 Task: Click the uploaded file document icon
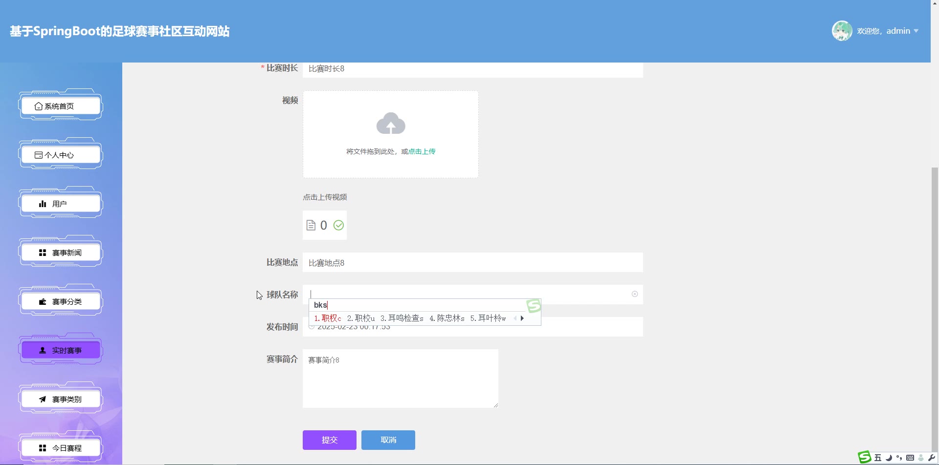(x=311, y=225)
